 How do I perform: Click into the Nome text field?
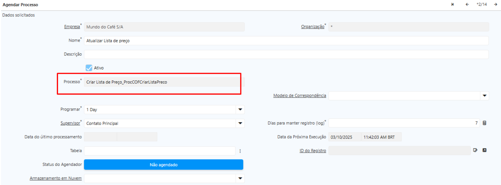click(286, 41)
